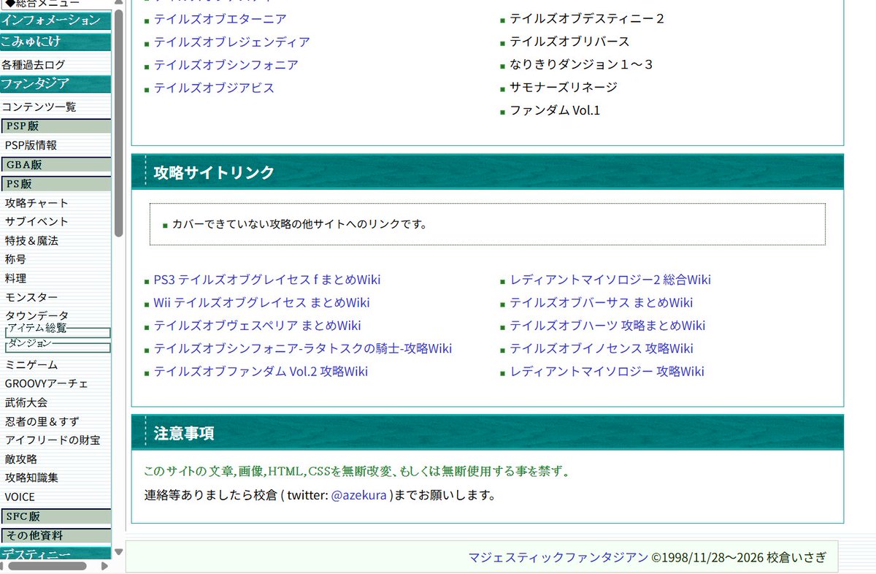
Task: Open the @azekura twitter link
Action: click(x=358, y=496)
